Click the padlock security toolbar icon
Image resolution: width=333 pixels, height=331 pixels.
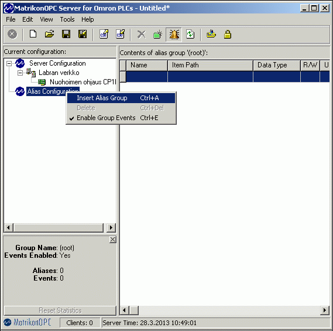(x=228, y=34)
